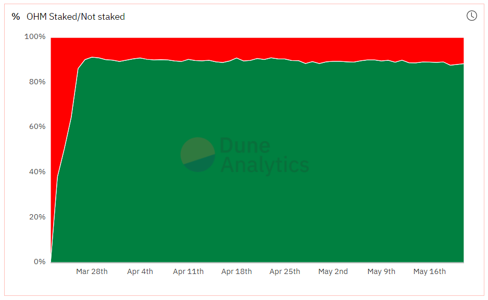Screen dimensions: 488x300
Task: Click the Apr 11th x-axis label
Action: pyautogui.click(x=189, y=271)
